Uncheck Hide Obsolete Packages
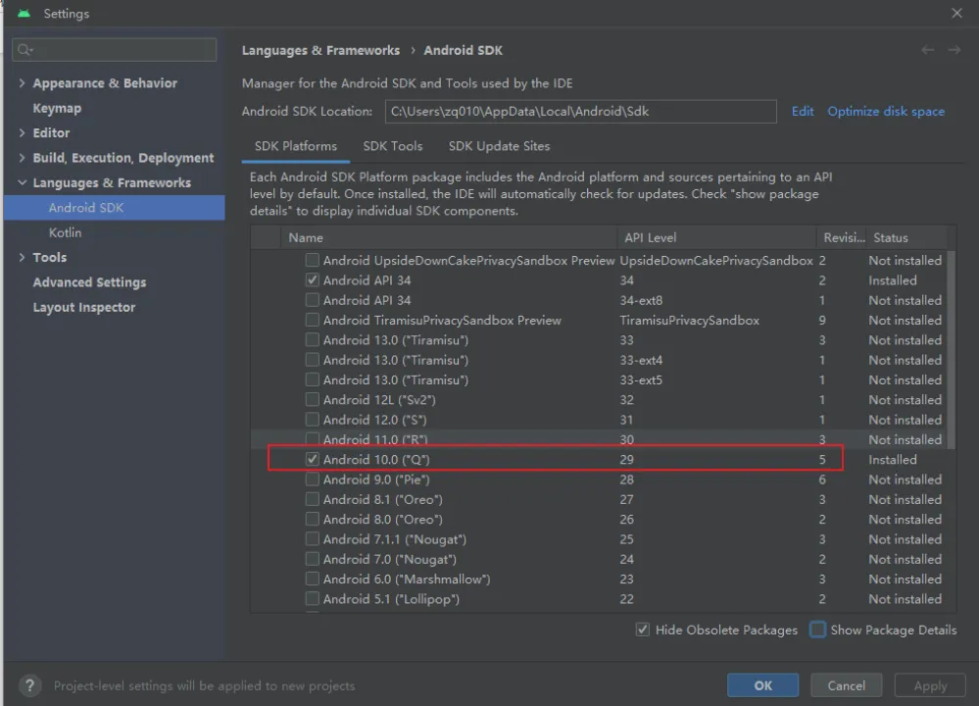 tap(643, 630)
